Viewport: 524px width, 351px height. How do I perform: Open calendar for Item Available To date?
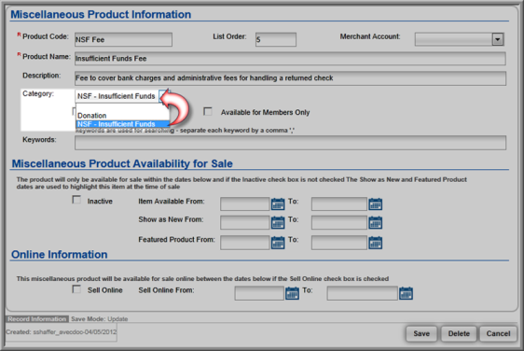[376, 204]
